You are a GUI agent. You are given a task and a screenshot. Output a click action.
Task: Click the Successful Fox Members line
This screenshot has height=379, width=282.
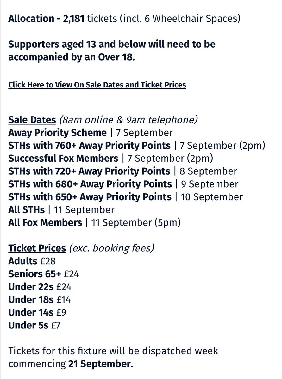(x=110, y=158)
